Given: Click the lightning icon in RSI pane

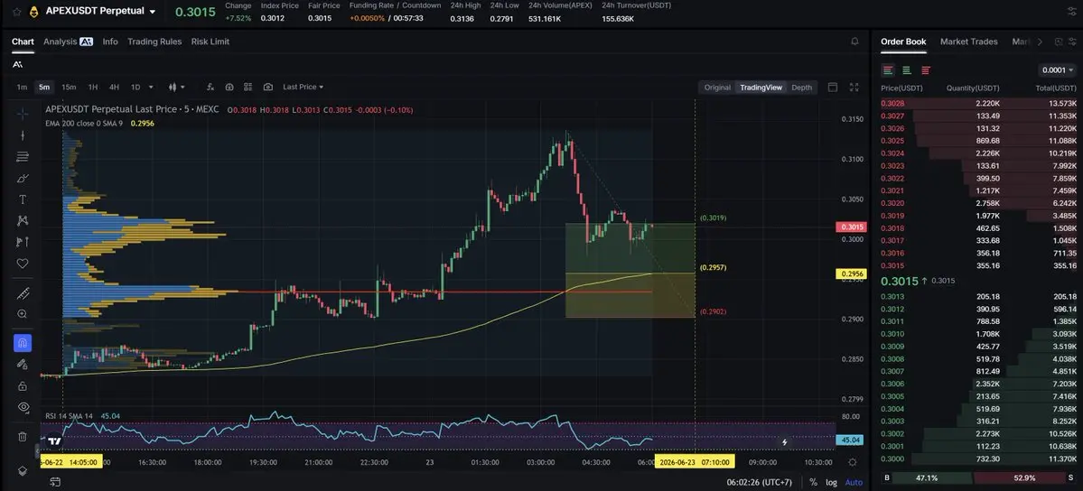Looking at the screenshot, I should pyautogui.click(x=785, y=442).
